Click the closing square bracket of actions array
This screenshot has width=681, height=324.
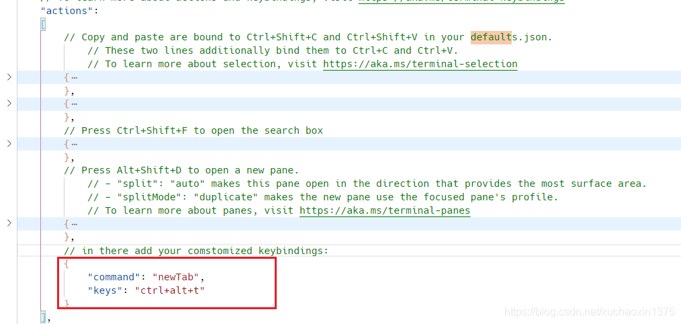point(43,317)
